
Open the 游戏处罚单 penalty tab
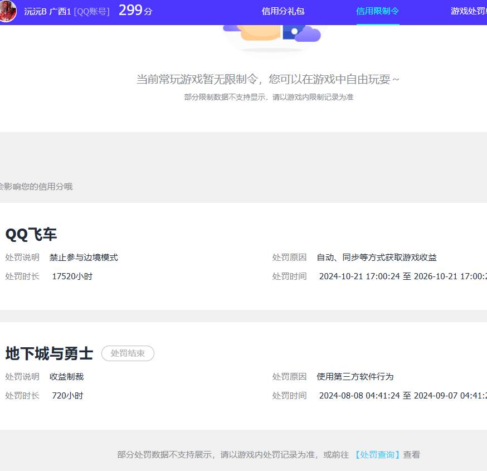point(470,11)
